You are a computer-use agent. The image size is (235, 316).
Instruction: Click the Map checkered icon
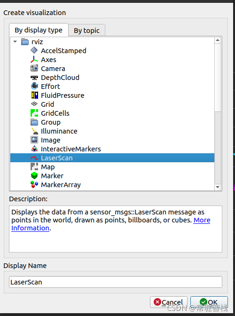pyautogui.click(x=34, y=166)
